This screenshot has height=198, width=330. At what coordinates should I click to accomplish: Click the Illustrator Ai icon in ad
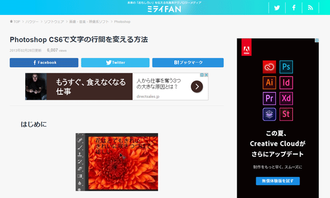coord(269,83)
